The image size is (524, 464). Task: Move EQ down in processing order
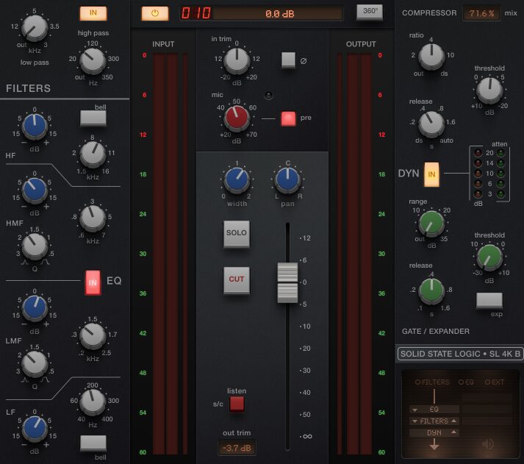pos(415,409)
